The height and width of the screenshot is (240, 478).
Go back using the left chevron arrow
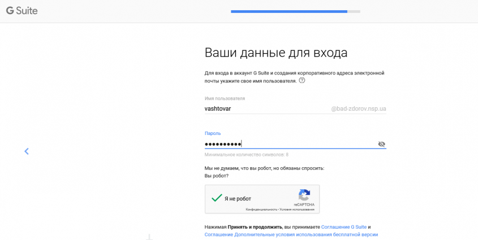(27, 151)
